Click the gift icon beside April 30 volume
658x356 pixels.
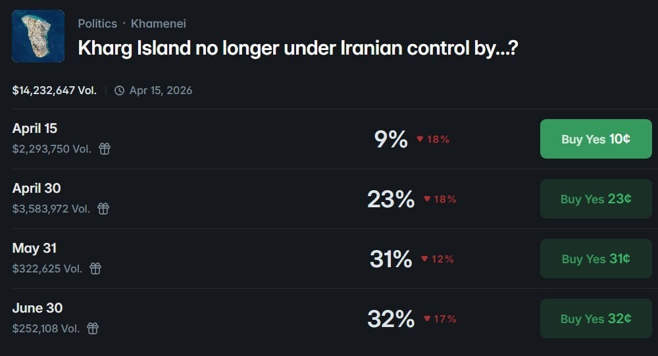click(x=103, y=209)
